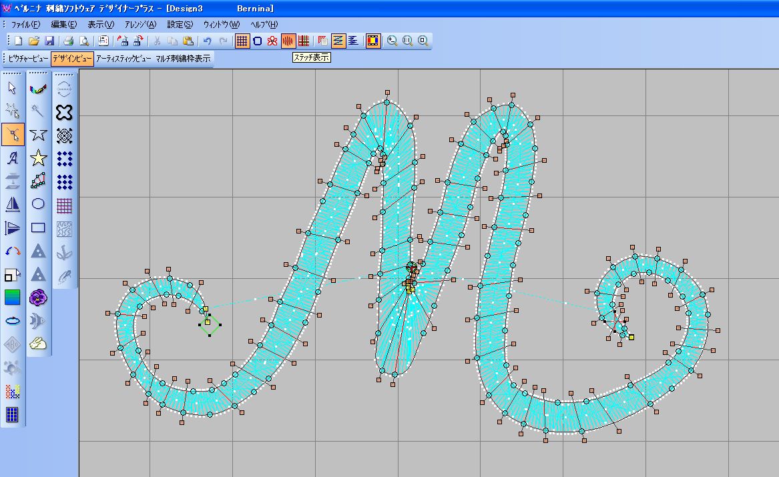Viewport: 779px width, 477px height.
Task: Open the ヘルプ(H) menu
Action: tap(264, 24)
